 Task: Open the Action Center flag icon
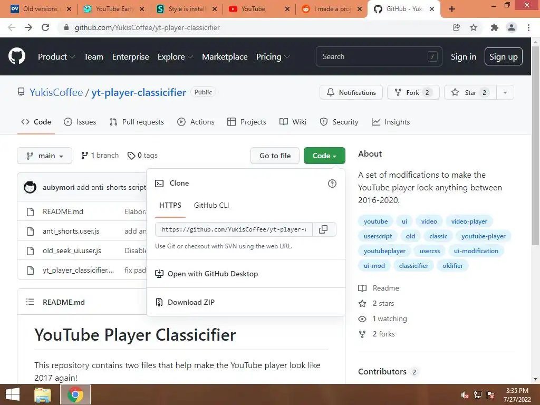pos(490,395)
